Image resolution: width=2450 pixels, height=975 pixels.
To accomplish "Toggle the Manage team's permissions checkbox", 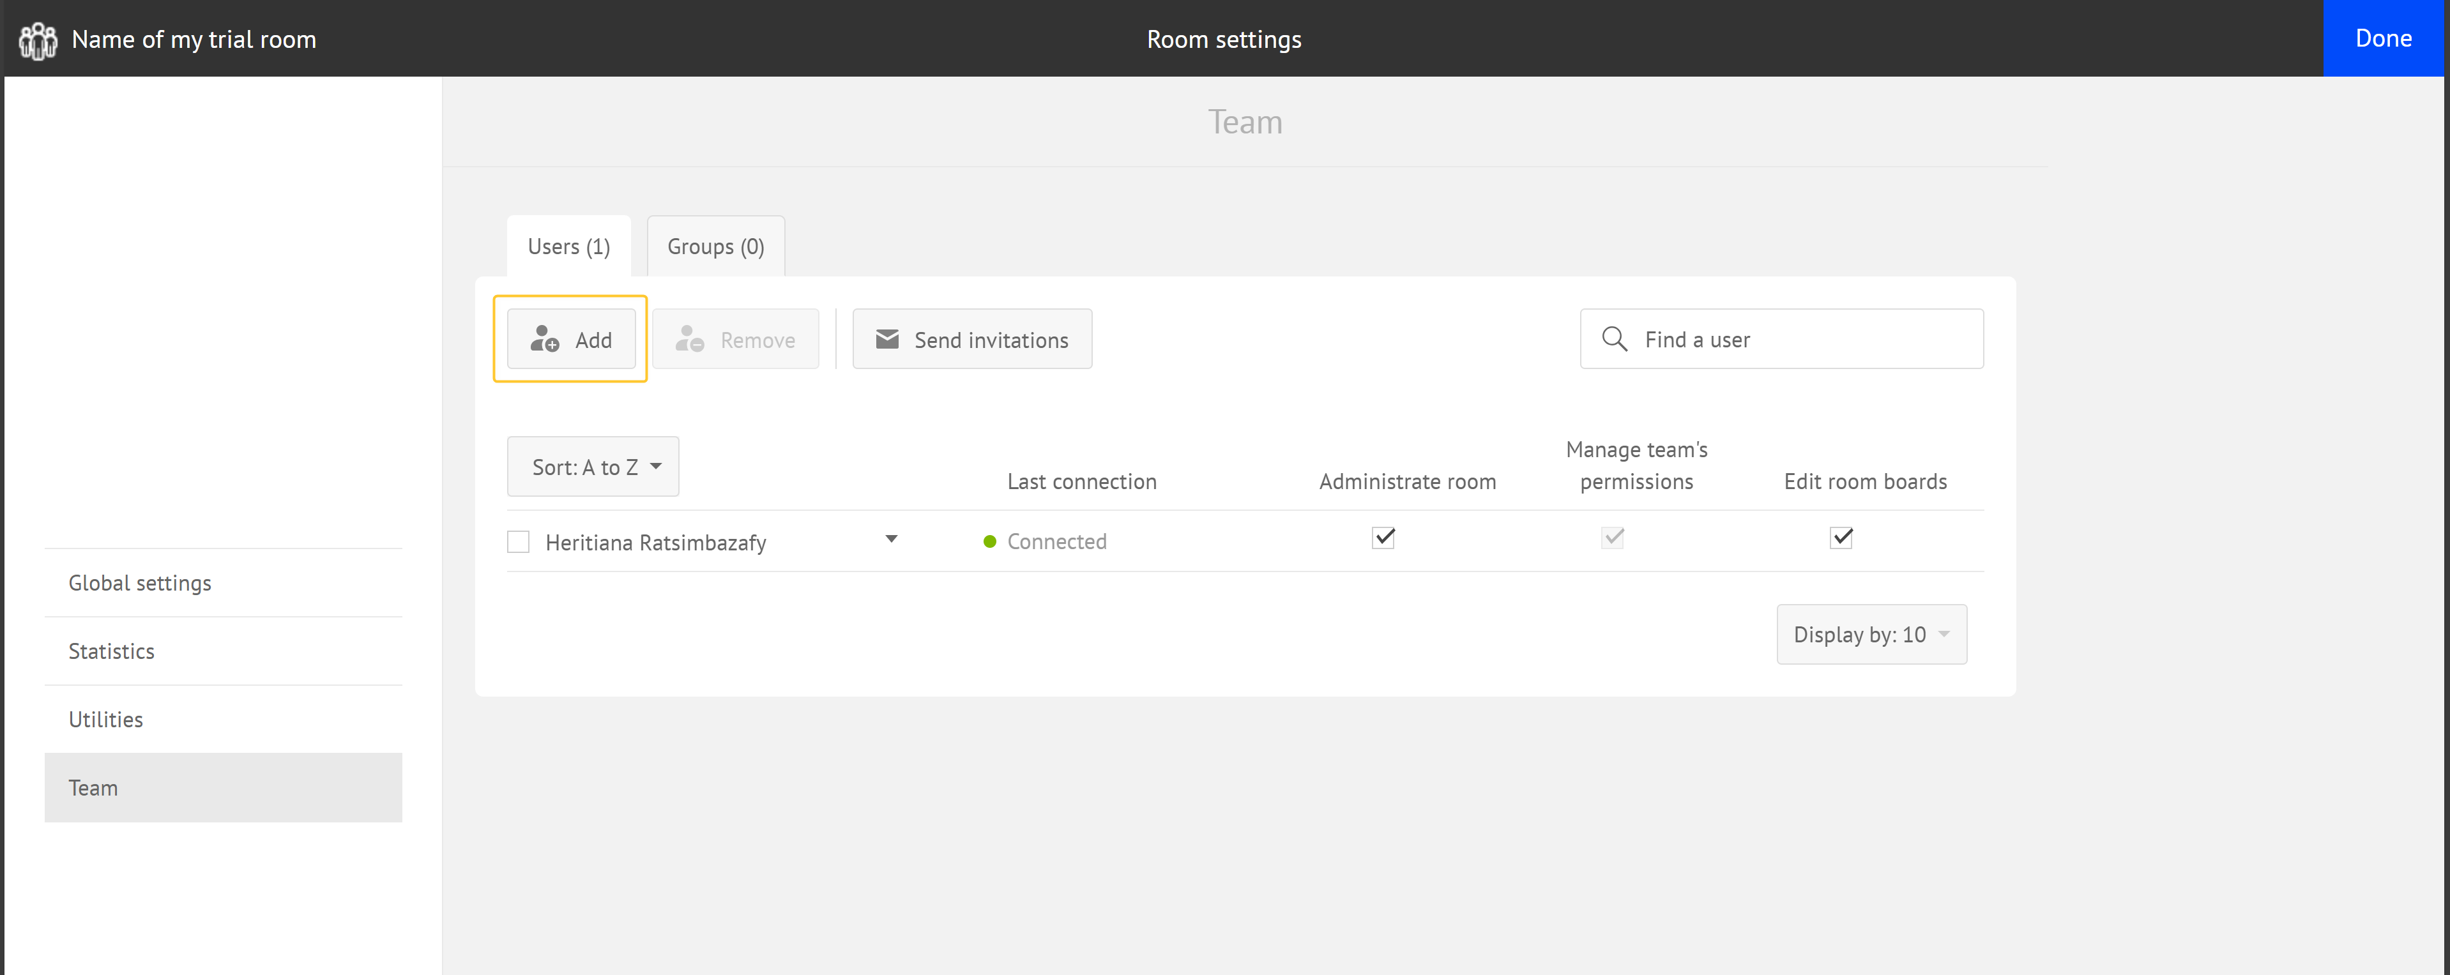I will point(1613,538).
